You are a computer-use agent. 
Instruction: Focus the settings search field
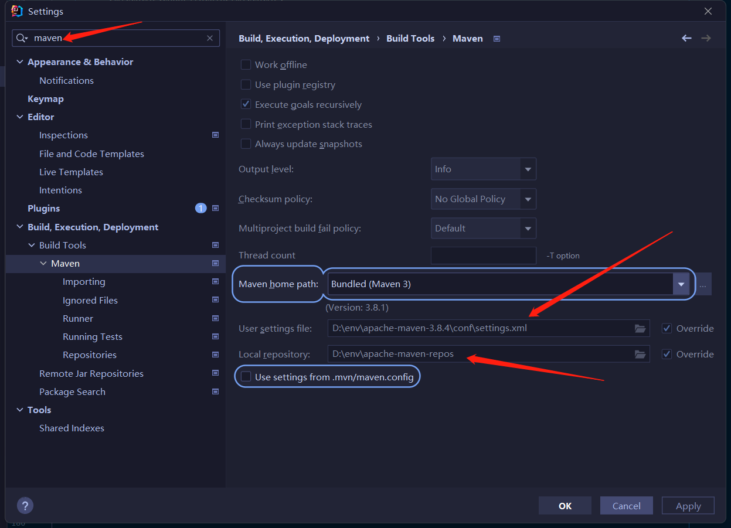[116, 38]
